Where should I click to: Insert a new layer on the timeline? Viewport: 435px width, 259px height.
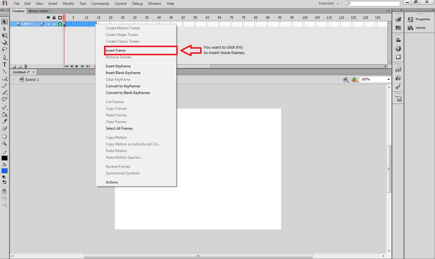[14, 66]
